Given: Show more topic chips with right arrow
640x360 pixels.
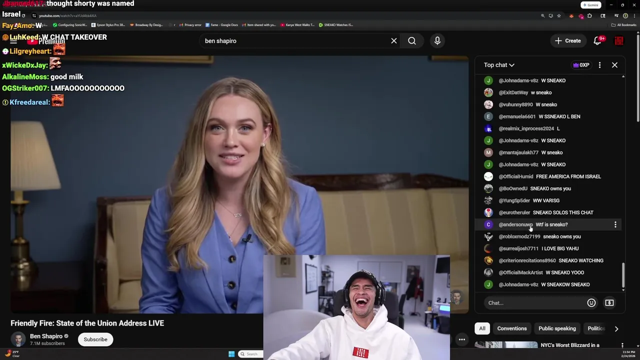Looking at the screenshot, I should click(x=616, y=328).
